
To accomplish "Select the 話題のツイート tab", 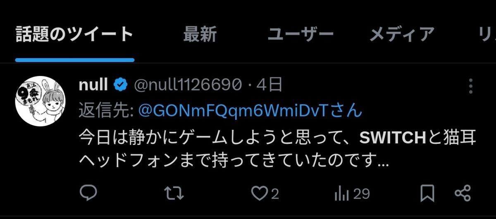I will (x=74, y=35).
